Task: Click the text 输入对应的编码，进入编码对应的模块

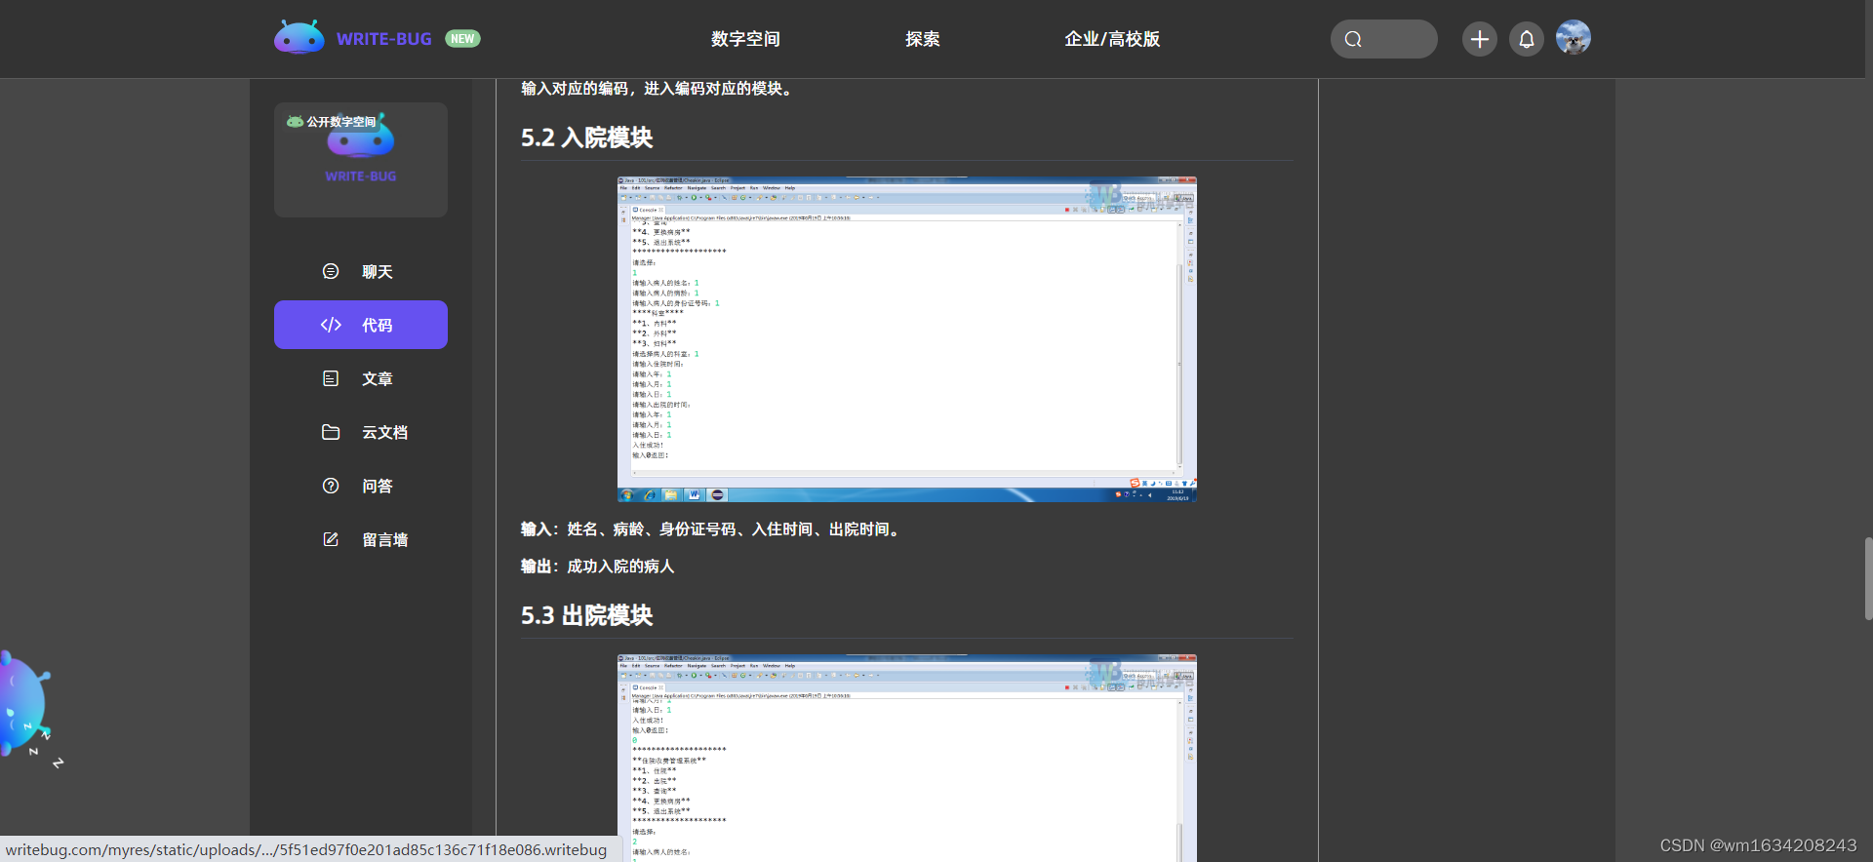Action: click(658, 89)
